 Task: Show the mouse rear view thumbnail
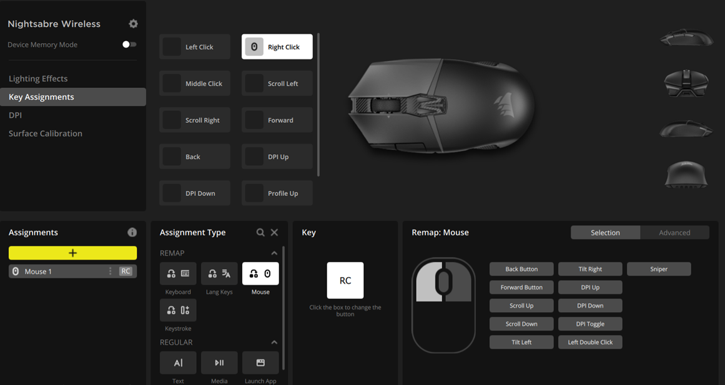point(686,174)
